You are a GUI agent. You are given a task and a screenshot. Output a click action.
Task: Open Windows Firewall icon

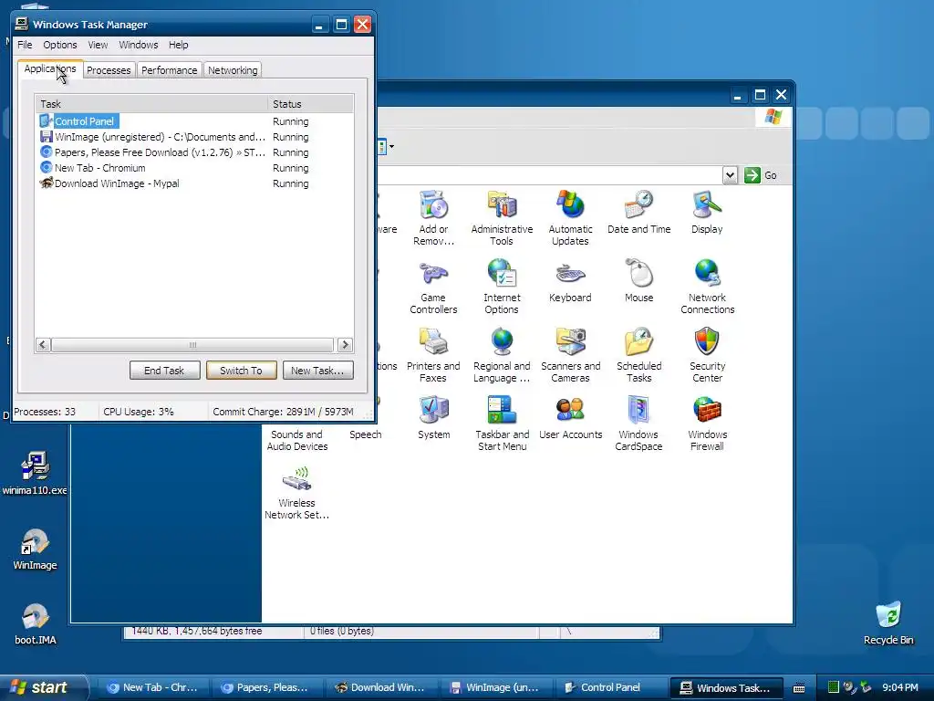coord(707,424)
